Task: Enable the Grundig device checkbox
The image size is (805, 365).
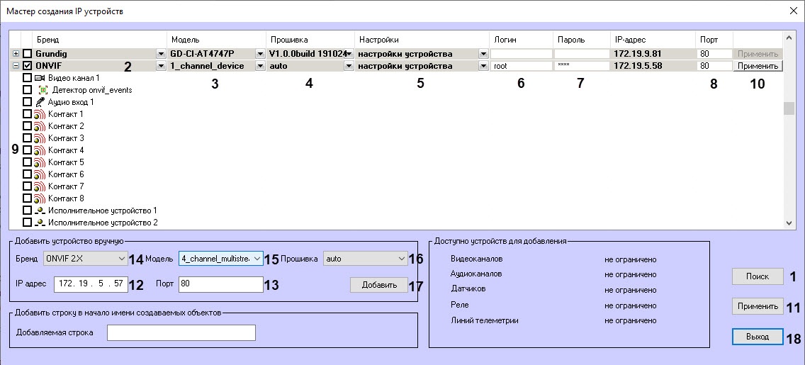Action: 27,53
